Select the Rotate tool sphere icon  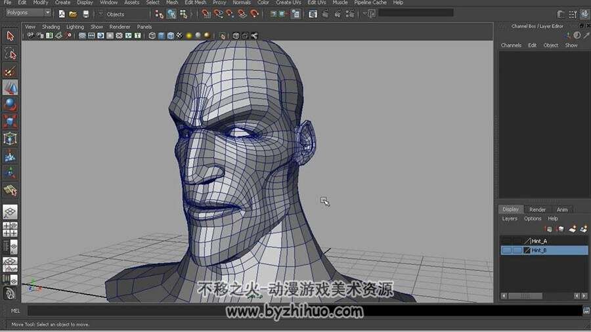click(x=10, y=105)
